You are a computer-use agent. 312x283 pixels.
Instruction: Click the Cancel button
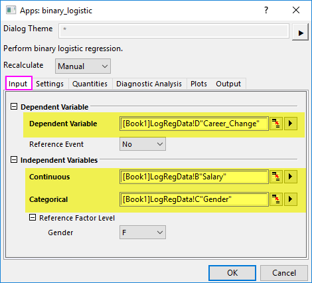click(x=284, y=273)
